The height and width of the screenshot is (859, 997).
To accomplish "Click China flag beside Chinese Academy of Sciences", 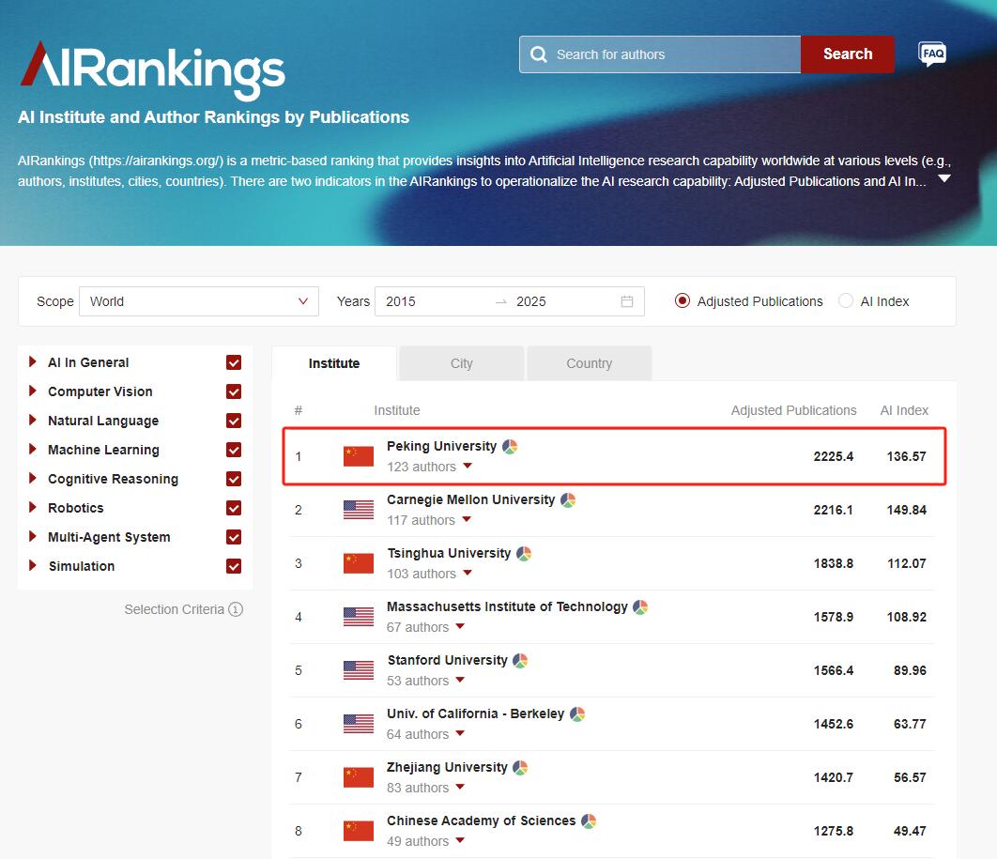I will pos(359,830).
